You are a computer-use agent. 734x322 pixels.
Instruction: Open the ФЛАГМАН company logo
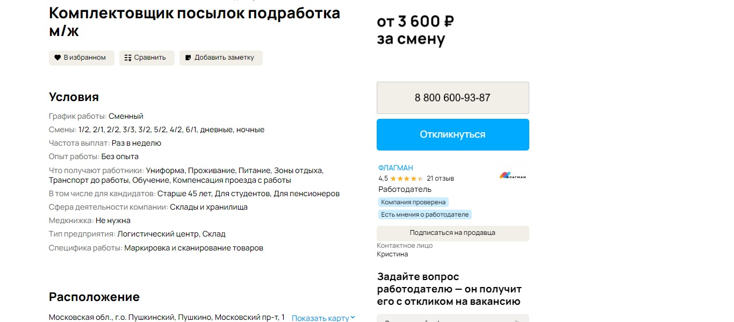pyautogui.click(x=513, y=176)
